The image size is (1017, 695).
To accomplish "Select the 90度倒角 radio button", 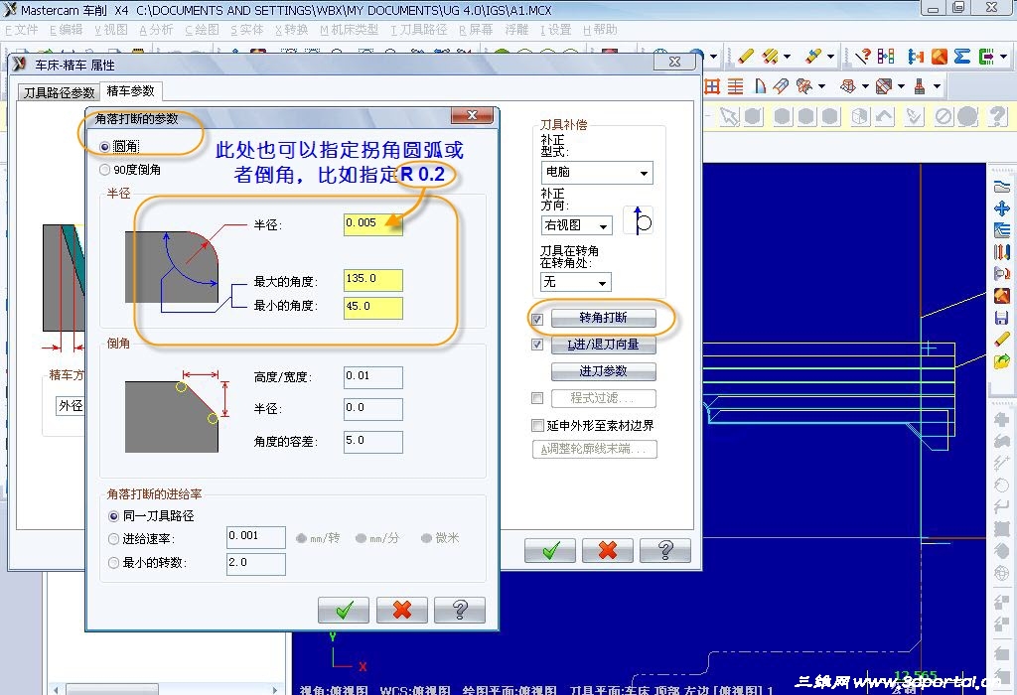I will tap(104, 170).
